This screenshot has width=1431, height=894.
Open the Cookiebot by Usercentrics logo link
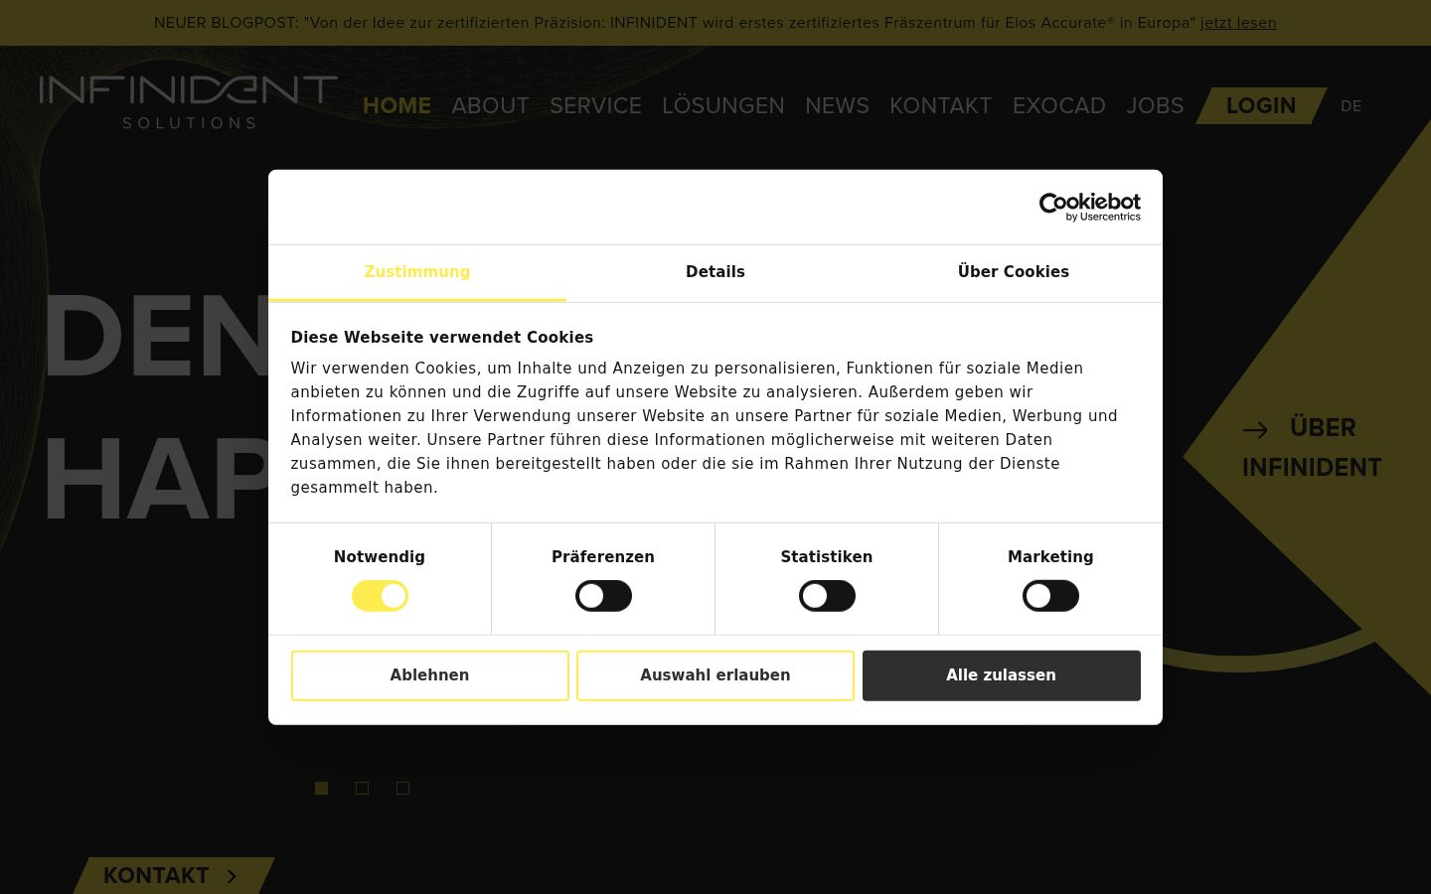[x=1089, y=207]
